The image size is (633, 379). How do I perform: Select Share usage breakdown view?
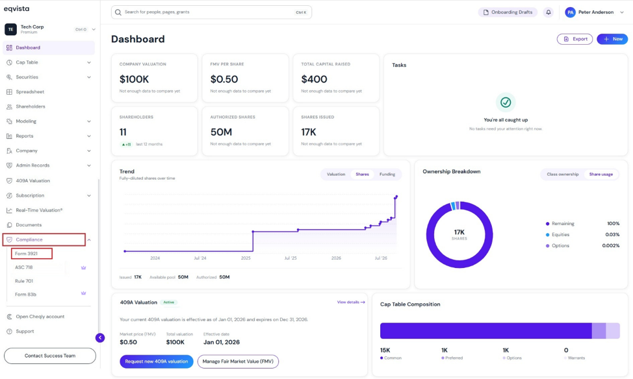(601, 174)
